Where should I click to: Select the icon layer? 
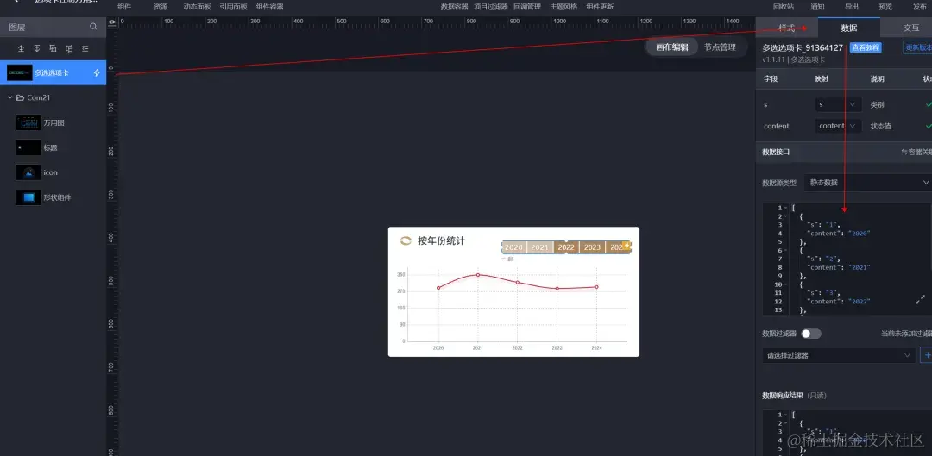(53, 172)
